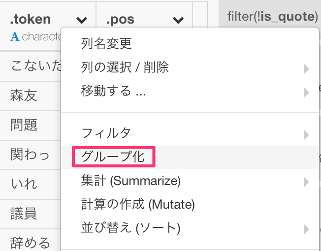Choose グループ化 highlighted menu item
Screen dimensions: 321x251
(x=113, y=157)
